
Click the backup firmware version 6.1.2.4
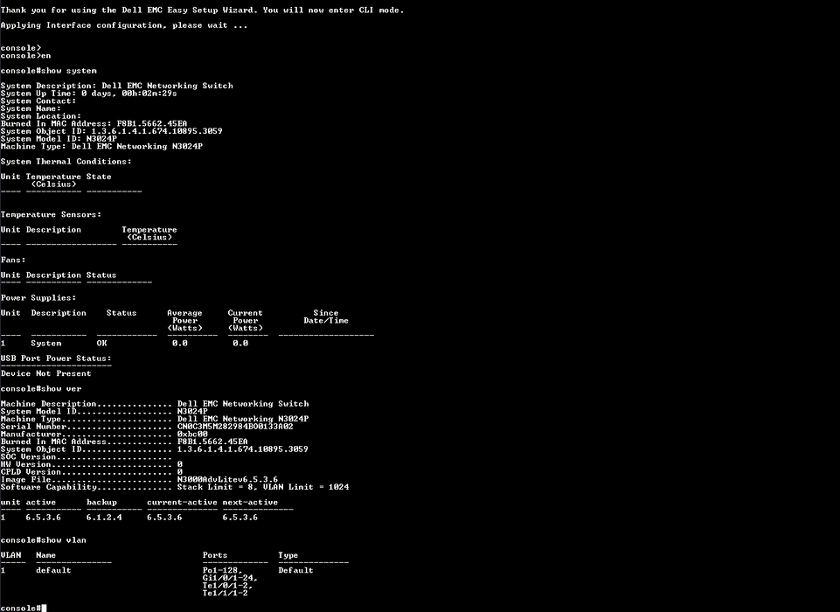click(104, 518)
